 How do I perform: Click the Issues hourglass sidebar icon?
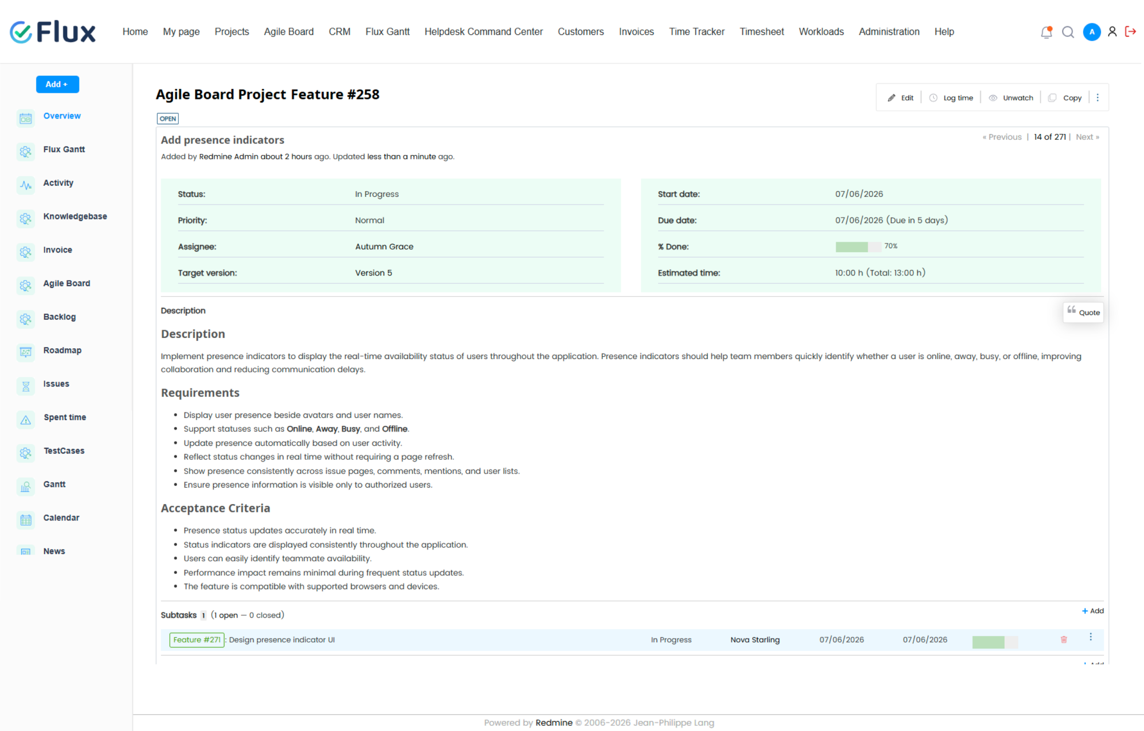pos(25,386)
